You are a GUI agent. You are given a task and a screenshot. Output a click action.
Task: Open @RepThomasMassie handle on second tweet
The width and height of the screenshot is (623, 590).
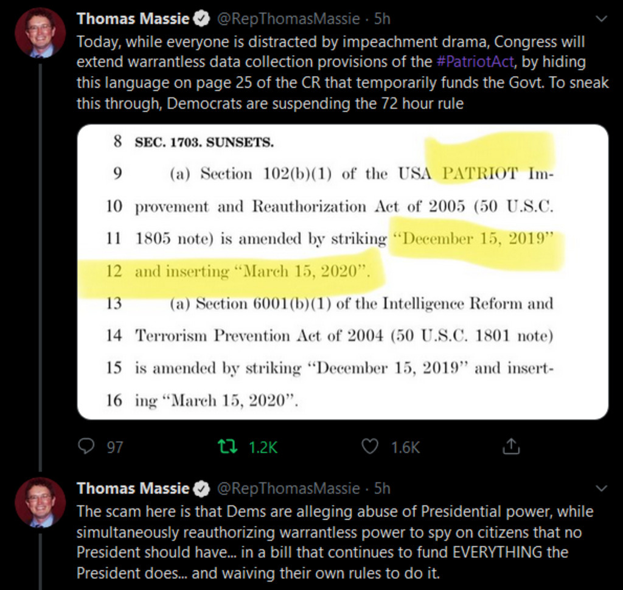(288, 488)
